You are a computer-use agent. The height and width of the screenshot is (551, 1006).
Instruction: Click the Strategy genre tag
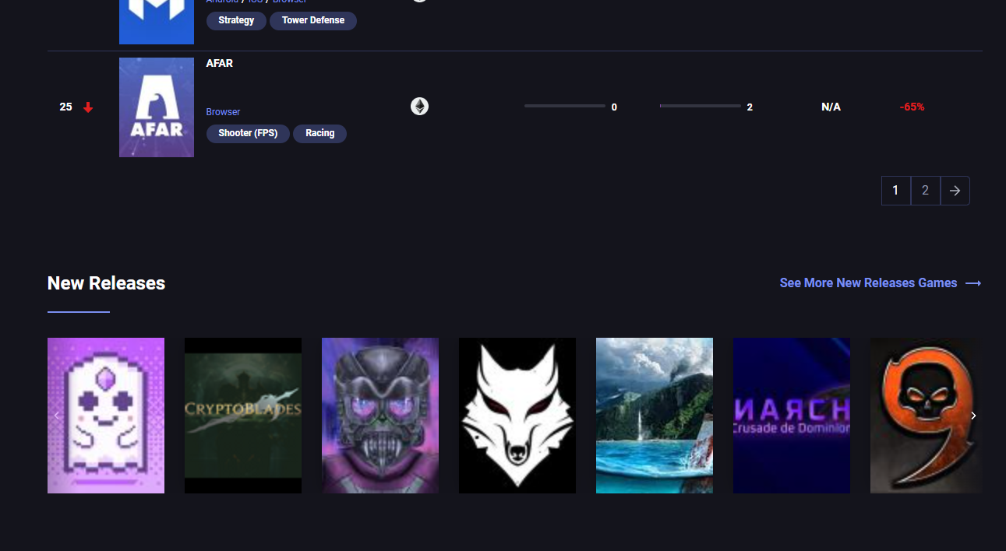point(235,20)
